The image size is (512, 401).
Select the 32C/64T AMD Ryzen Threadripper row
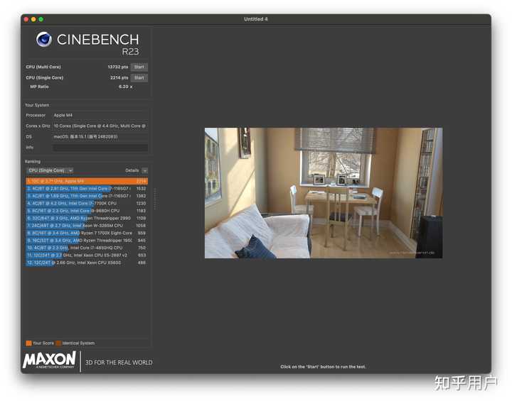[87, 218]
